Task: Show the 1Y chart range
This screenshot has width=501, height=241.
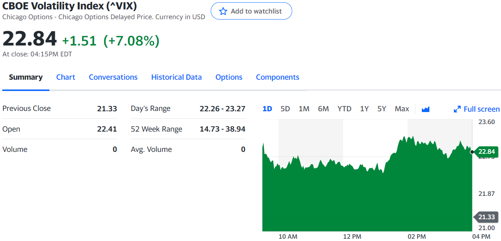Action: click(x=364, y=109)
